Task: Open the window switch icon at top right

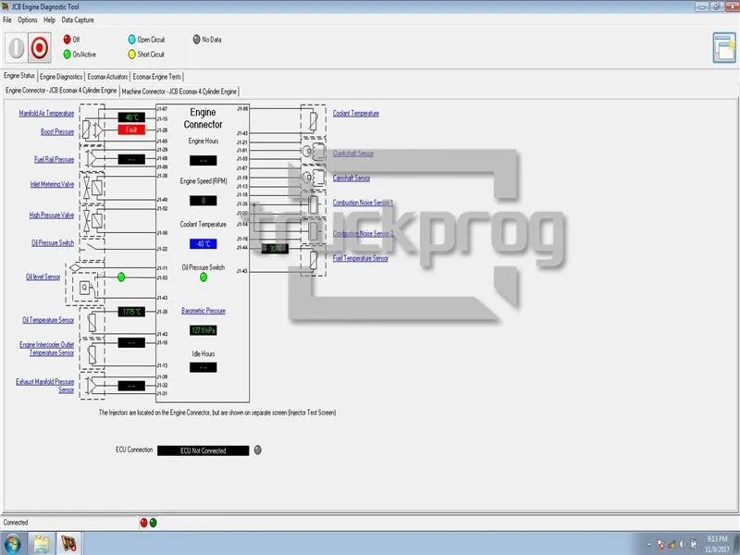Action: (x=724, y=48)
